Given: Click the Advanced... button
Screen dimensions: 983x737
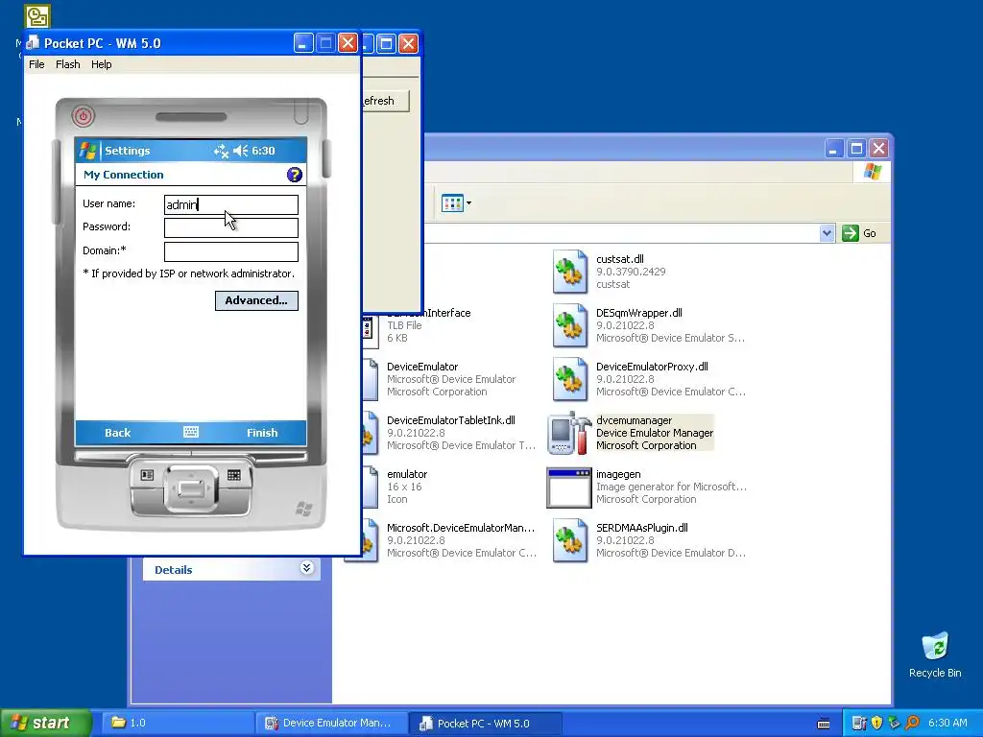Looking at the screenshot, I should pyautogui.click(x=256, y=300).
